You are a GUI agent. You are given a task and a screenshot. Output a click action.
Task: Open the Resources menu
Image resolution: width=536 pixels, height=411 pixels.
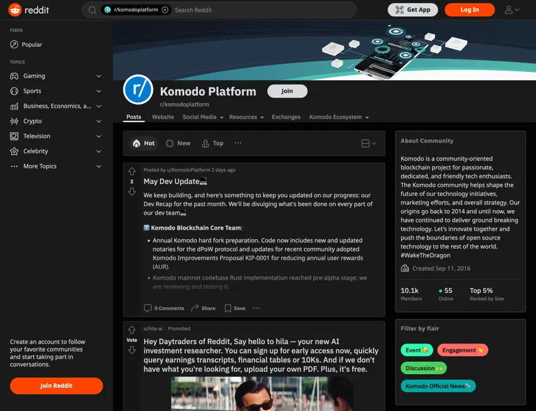coord(246,117)
